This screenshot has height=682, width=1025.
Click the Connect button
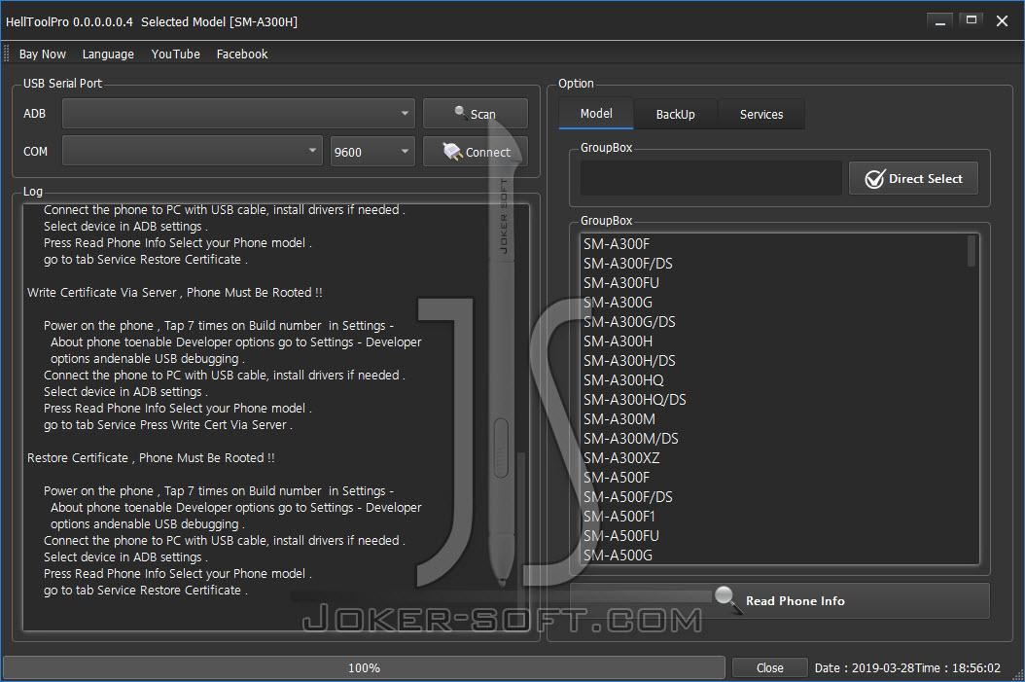pyautogui.click(x=476, y=151)
